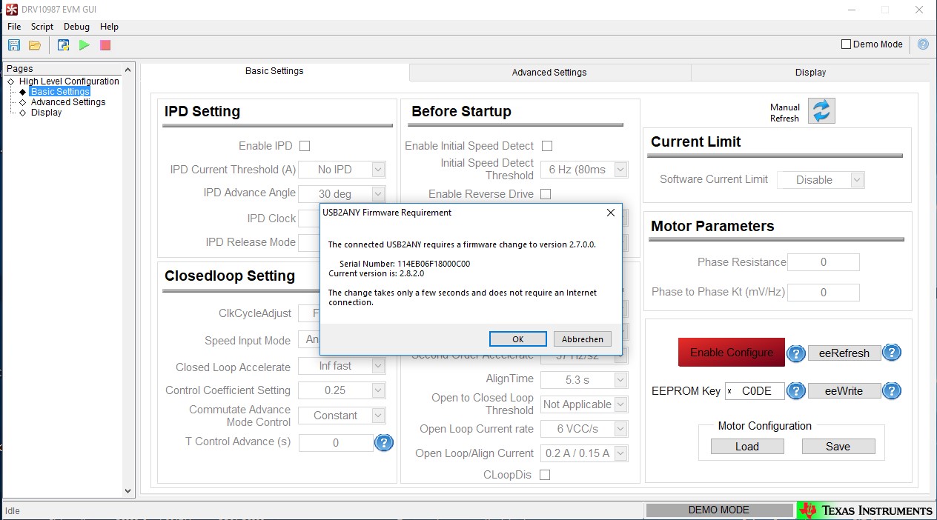Viewport: 937px width, 520px height.
Task: Click the eeRefresh button
Action: pyautogui.click(x=844, y=353)
